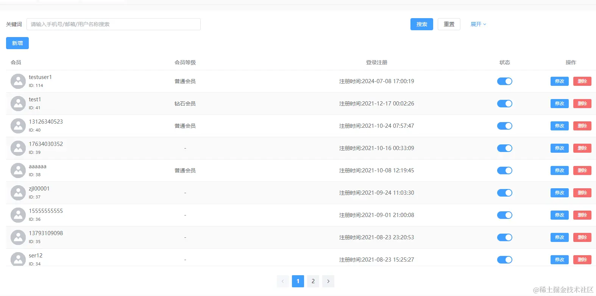Edit user 17634030352 with 修改
The height and width of the screenshot is (296, 596).
(x=560, y=148)
